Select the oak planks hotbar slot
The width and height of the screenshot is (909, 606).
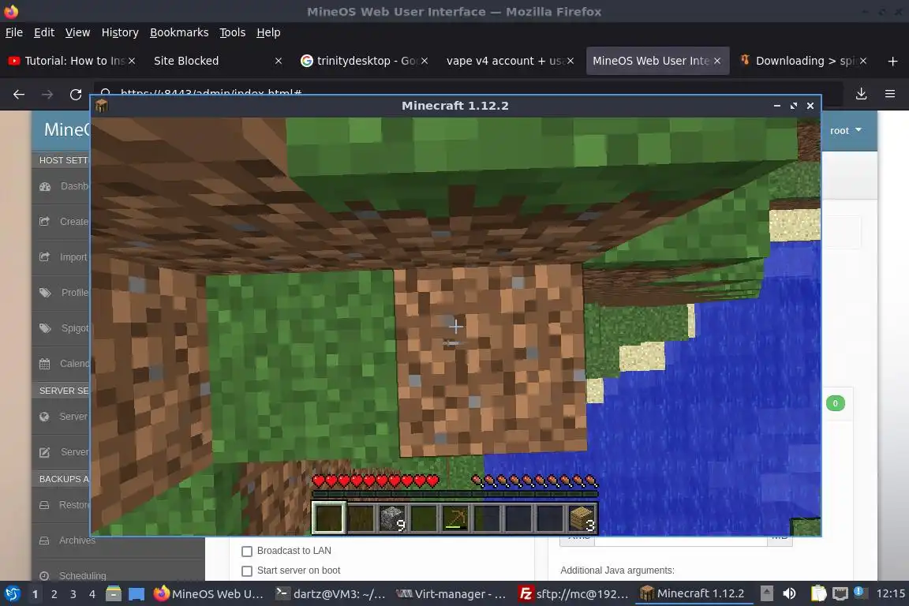(x=582, y=518)
